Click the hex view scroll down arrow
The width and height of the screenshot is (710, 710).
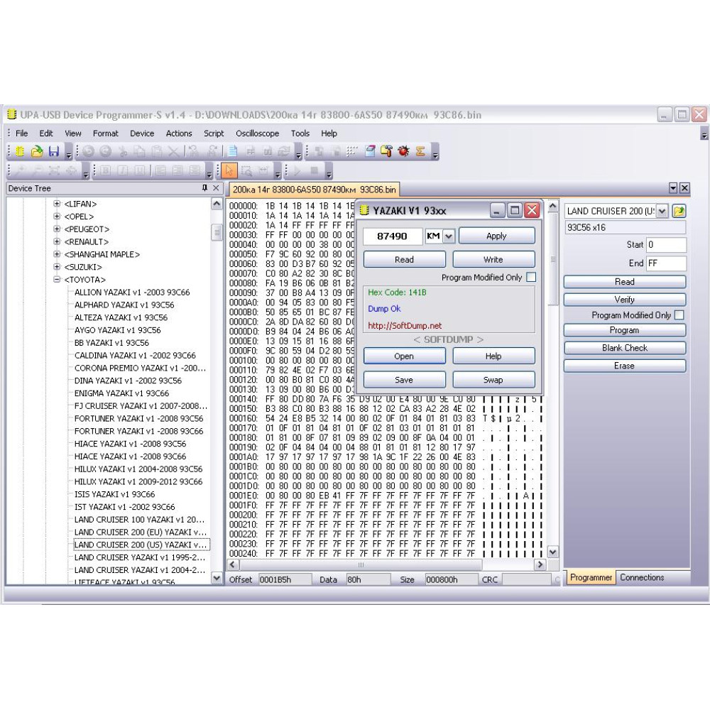(552, 552)
